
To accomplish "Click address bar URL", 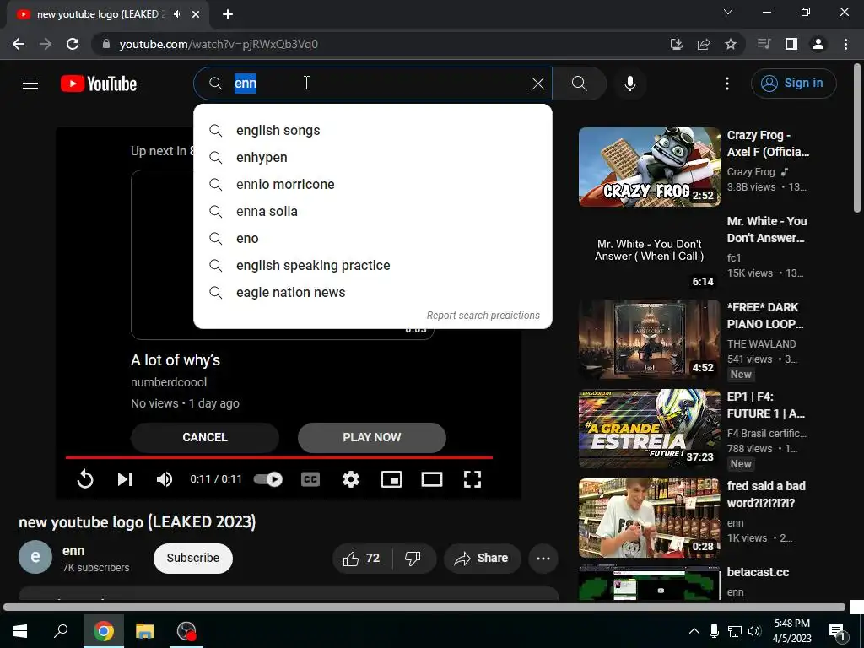I will click(x=219, y=44).
